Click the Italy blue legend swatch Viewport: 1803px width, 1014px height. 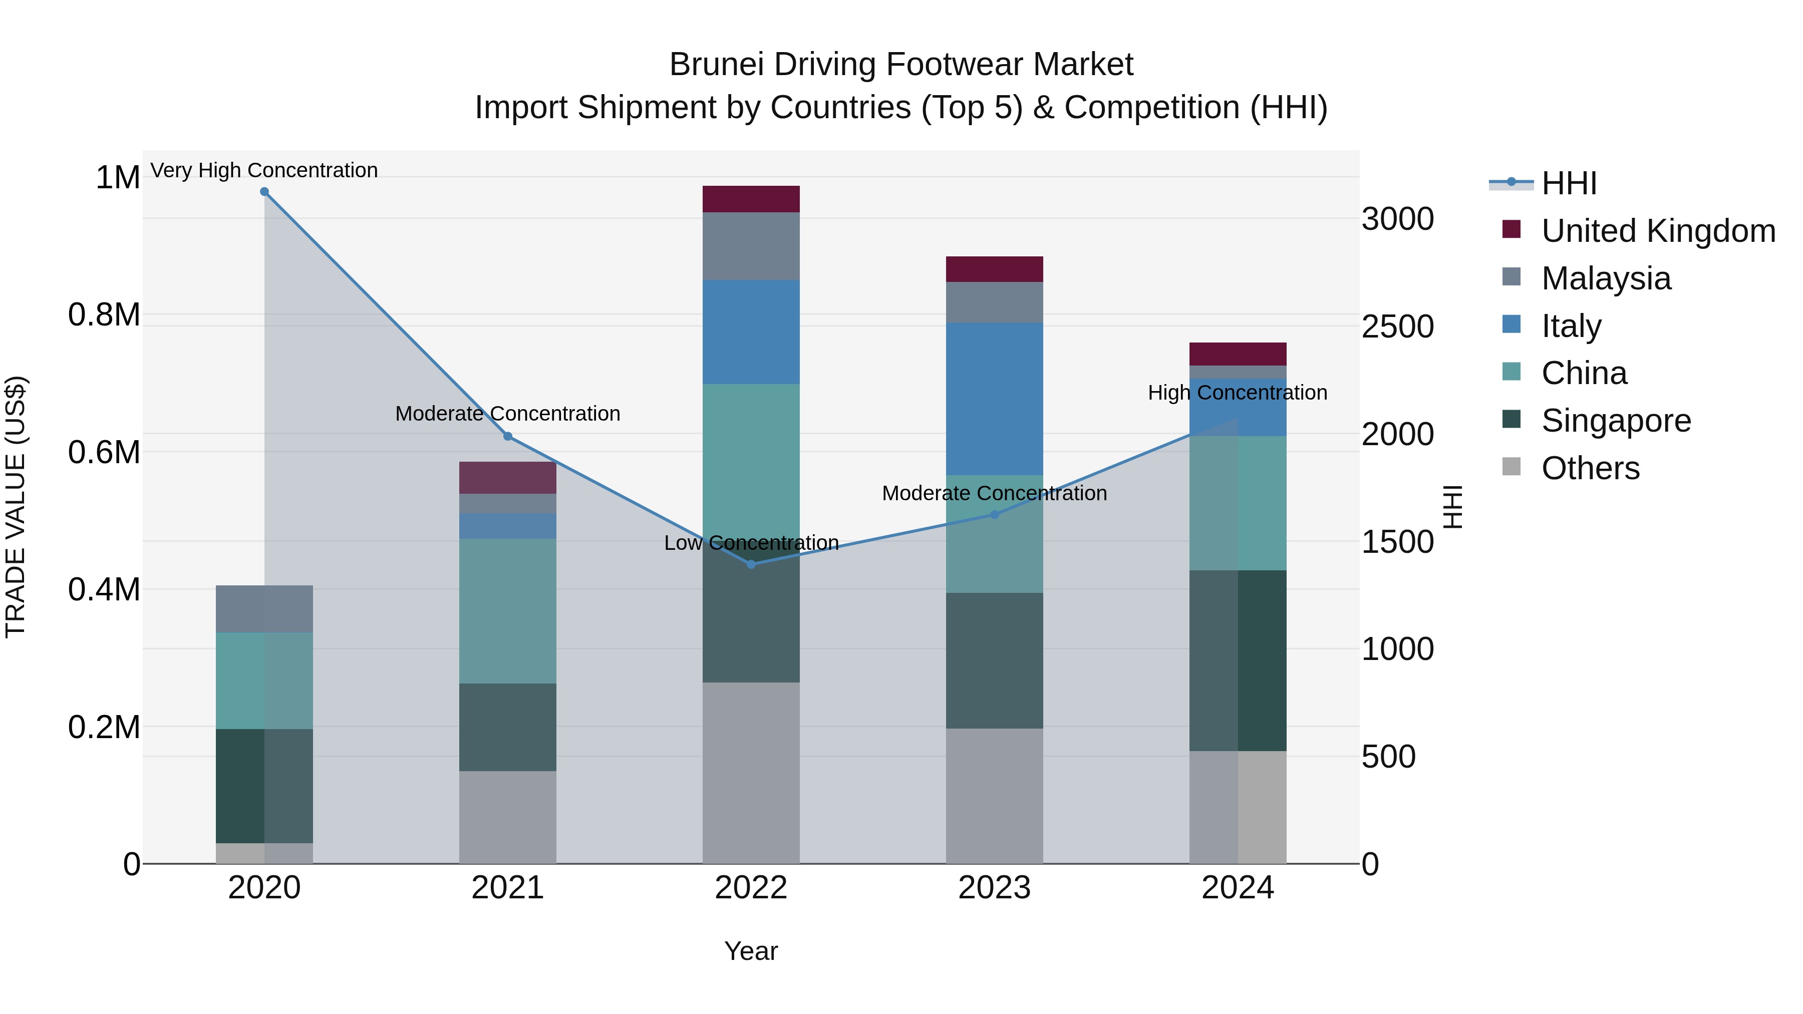[1512, 324]
